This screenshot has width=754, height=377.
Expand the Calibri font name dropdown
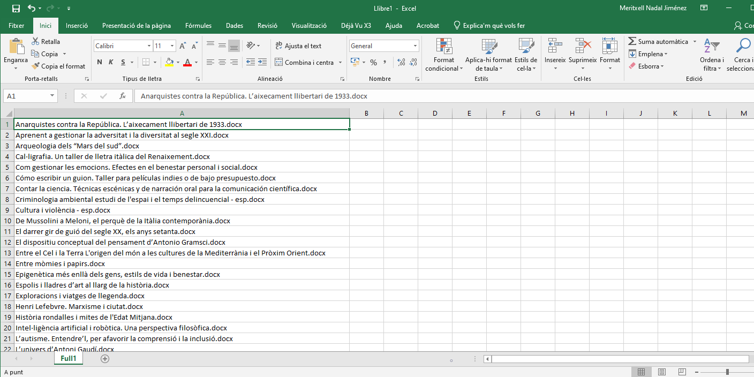[149, 46]
